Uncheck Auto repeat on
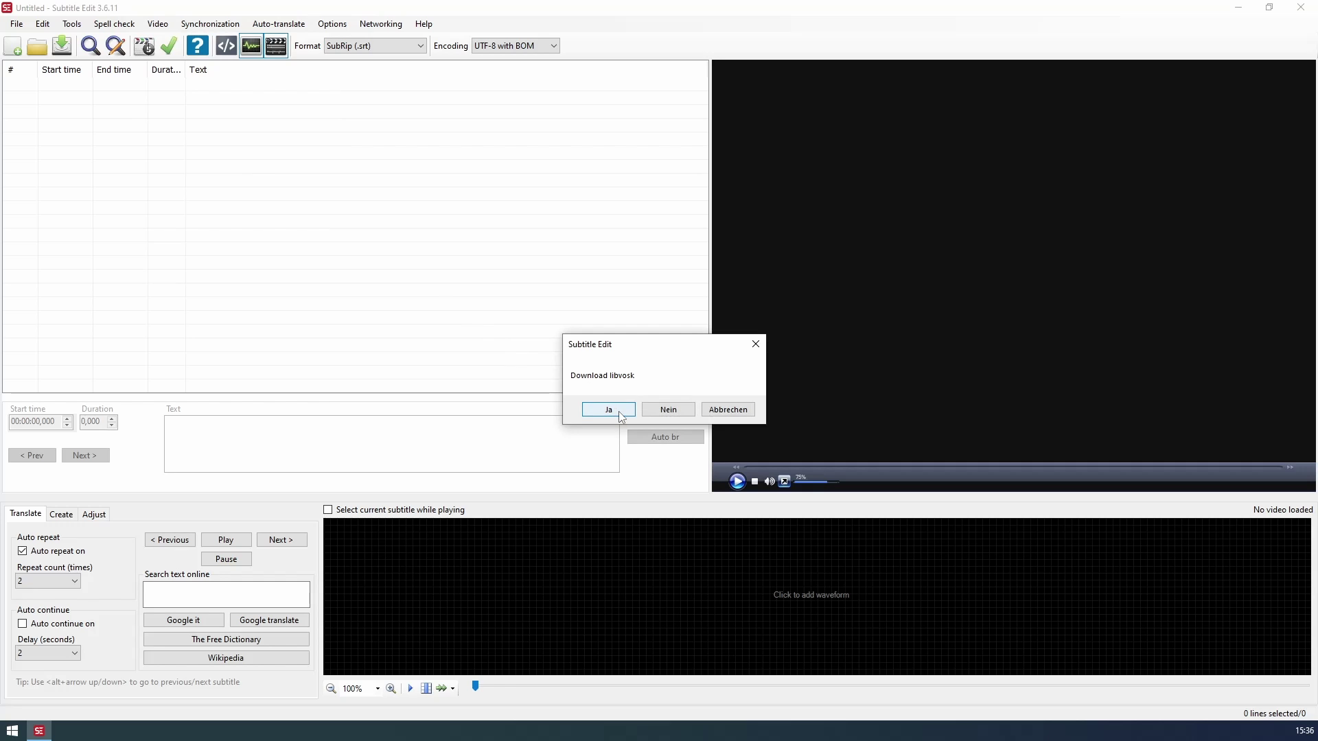Viewport: 1318px width, 741px height. (23, 551)
